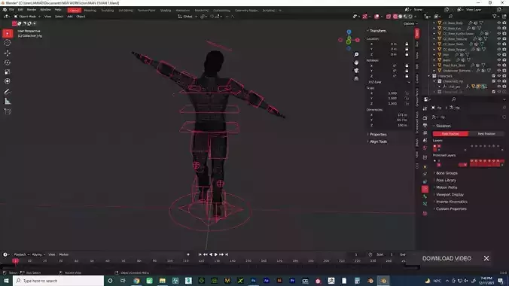
Task: Click the Pose Position button
Action: pos(450,134)
